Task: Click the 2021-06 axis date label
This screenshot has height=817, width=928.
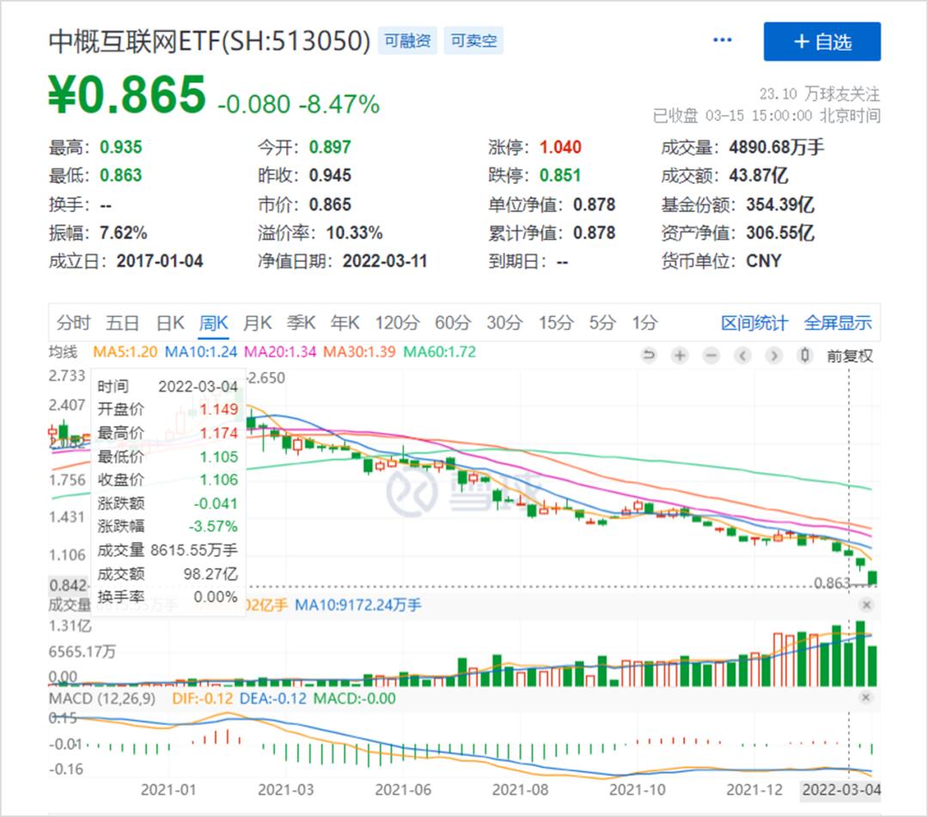Action: (x=403, y=790)
